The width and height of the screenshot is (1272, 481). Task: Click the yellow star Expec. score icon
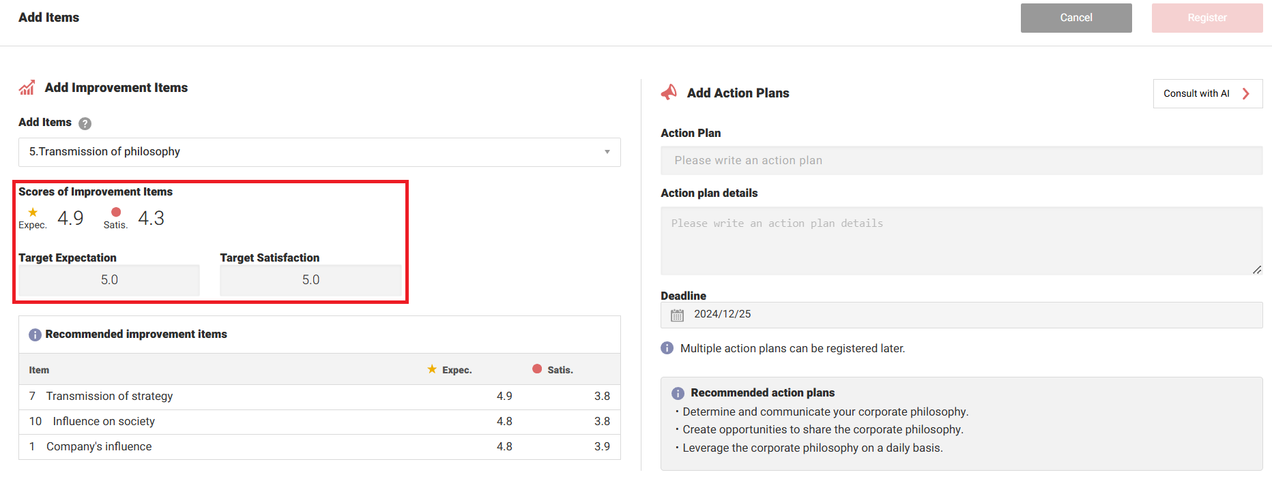point(33,213)
